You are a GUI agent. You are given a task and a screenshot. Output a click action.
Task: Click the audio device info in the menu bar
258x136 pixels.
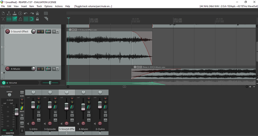[229, 6]
